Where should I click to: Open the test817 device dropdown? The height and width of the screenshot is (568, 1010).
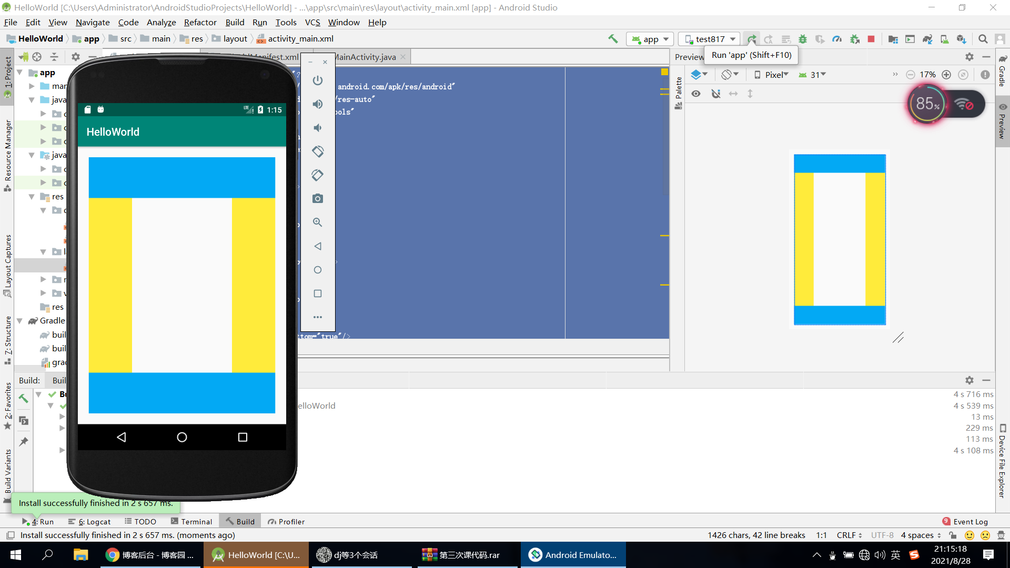pos(710,39)
